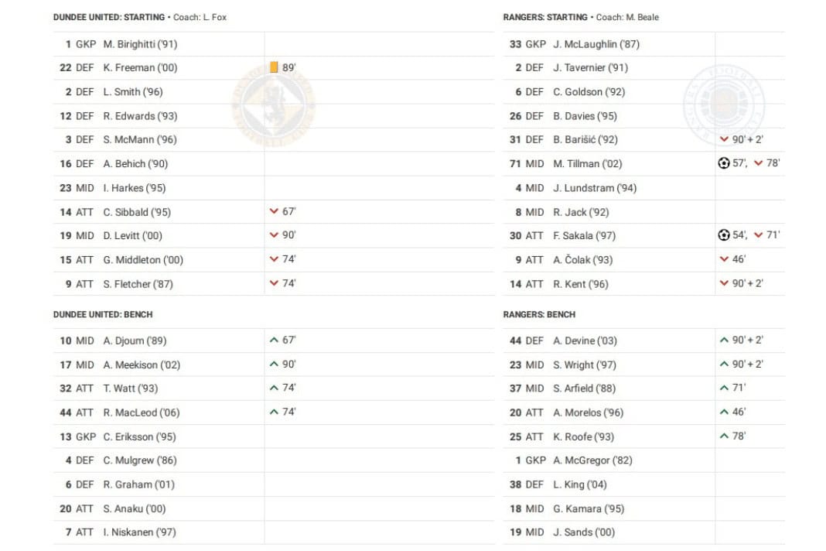Open C. Mulgrew from the Dundee bench

pos(139,460)
